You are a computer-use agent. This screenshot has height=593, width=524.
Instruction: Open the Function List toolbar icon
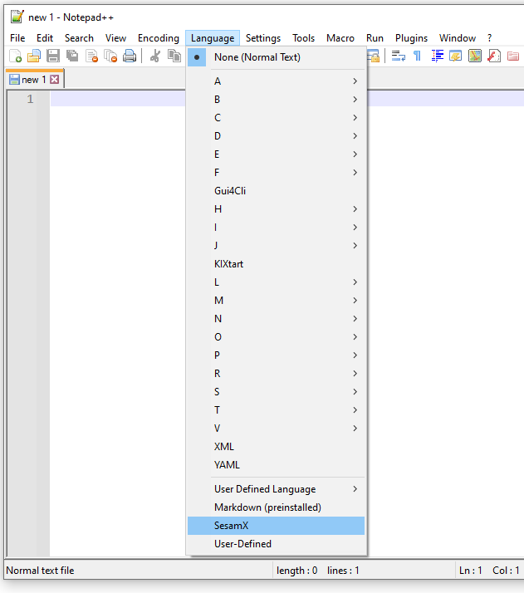(494, 56)
